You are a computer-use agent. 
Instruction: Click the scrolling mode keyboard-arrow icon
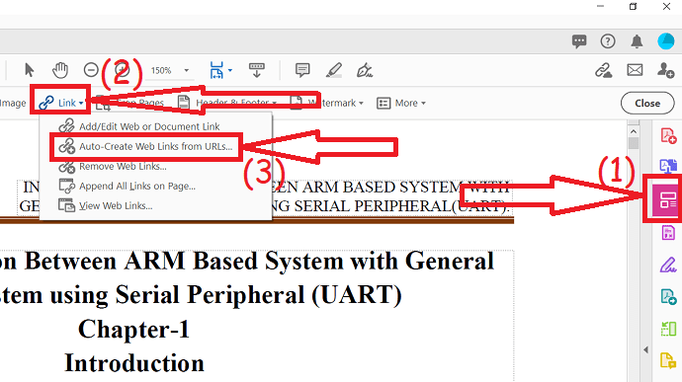[x=257, y=70]
